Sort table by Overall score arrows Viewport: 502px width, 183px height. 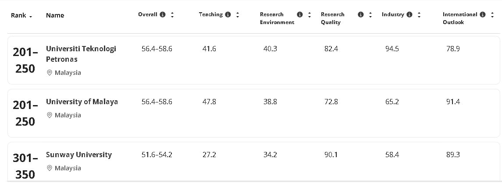(172, 15)
